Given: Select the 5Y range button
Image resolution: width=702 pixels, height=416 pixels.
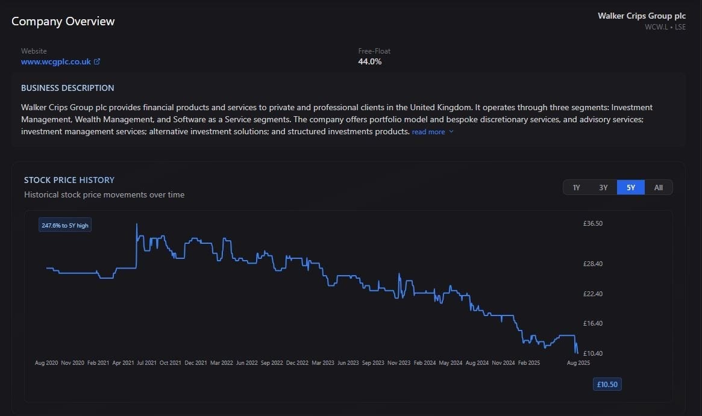Looking at the screenshot, I should click(x=631, y=187).
